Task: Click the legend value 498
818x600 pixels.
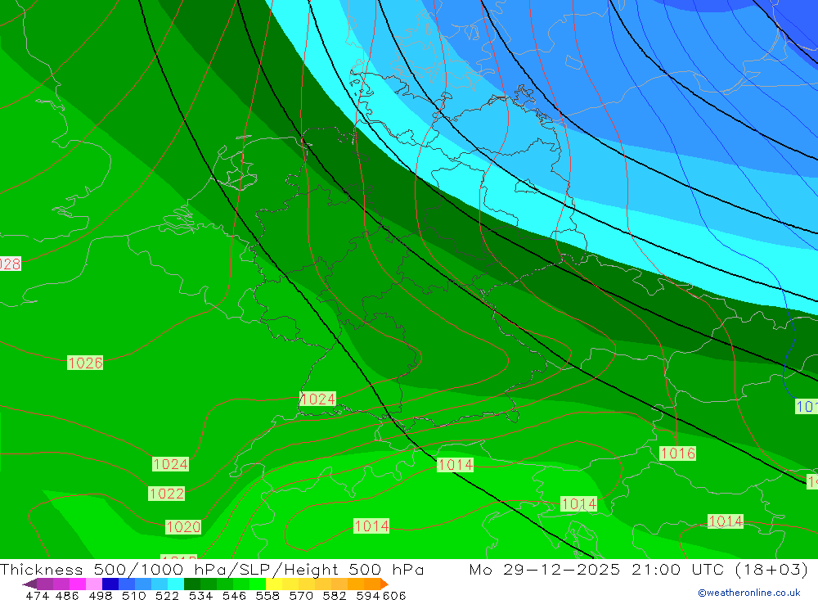Action: (x=100, y=596)
